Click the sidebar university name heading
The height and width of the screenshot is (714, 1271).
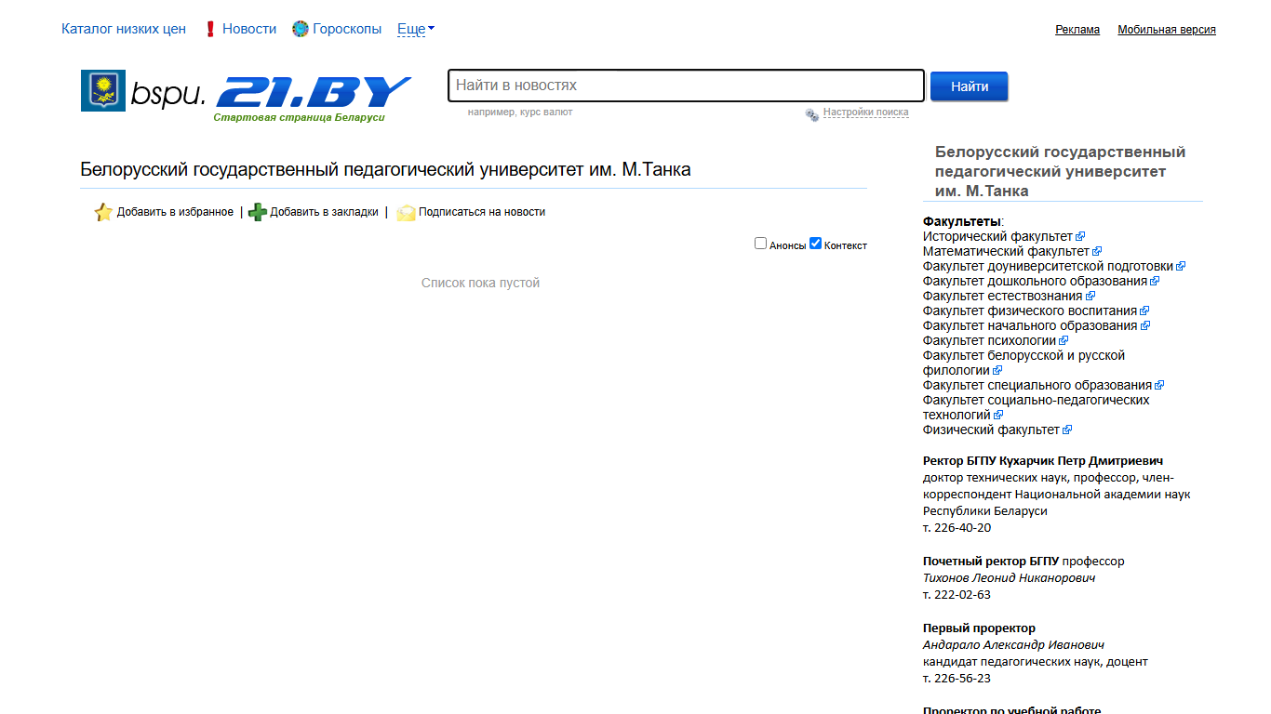click(1061, 171)
